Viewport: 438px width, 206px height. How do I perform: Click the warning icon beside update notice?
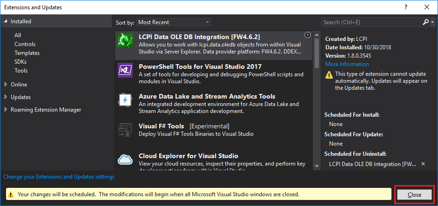tap(330, 74)
